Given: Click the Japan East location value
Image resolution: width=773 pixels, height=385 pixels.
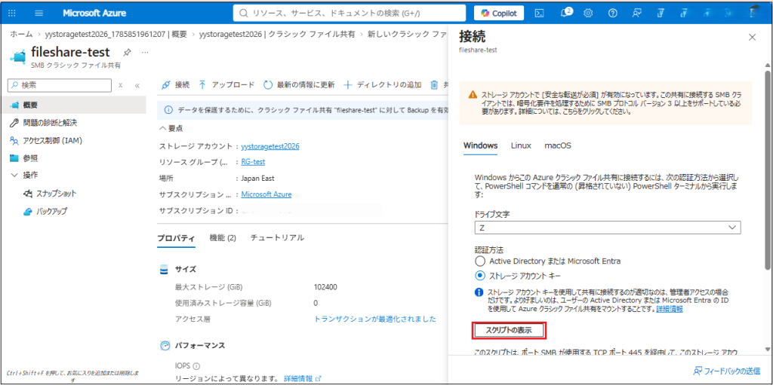Looking at the screenshot, I should [258, 179].
